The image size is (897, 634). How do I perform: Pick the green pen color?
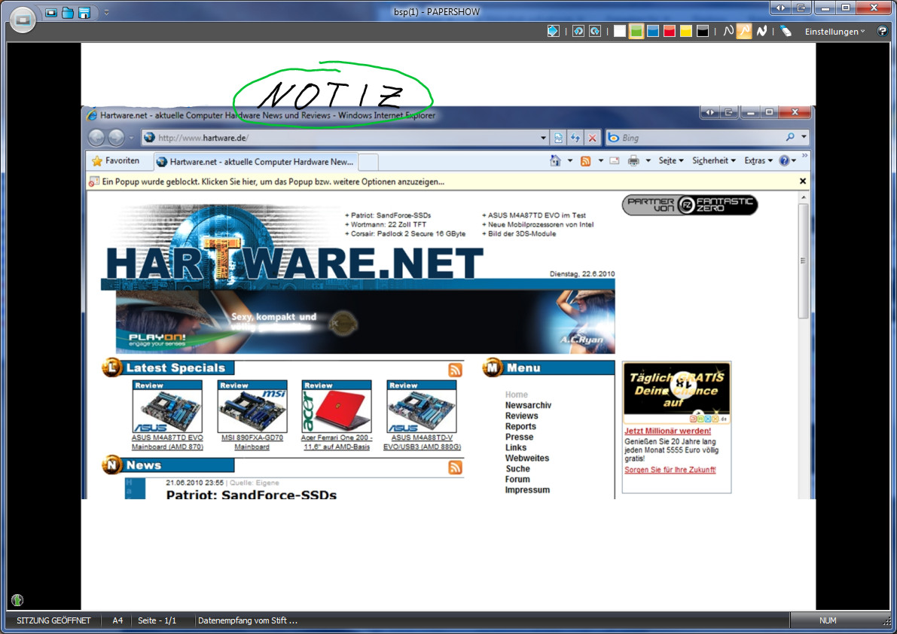(636, 31)
